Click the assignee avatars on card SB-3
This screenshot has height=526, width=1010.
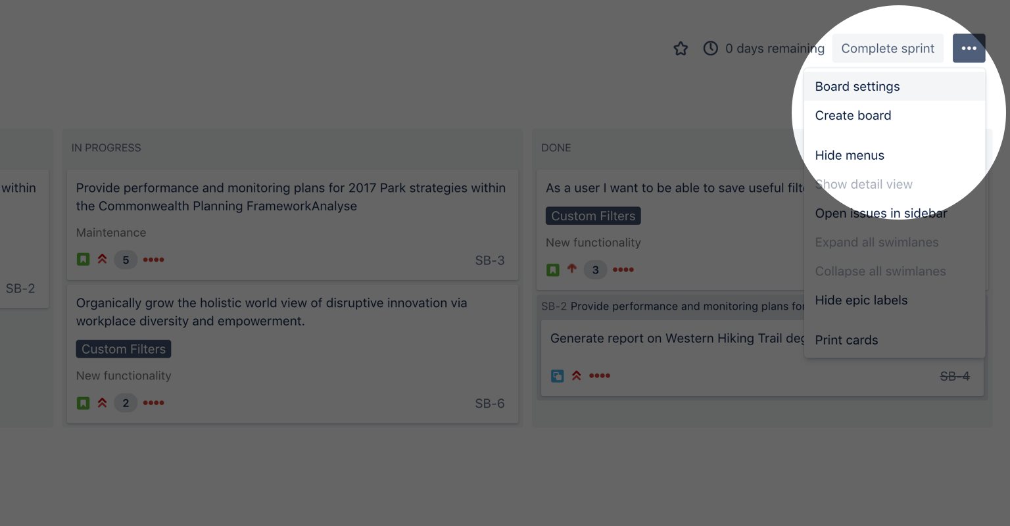153,259
